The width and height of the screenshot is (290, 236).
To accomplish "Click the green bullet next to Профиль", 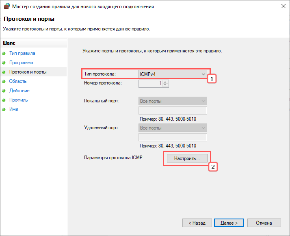I will (4, 100).
